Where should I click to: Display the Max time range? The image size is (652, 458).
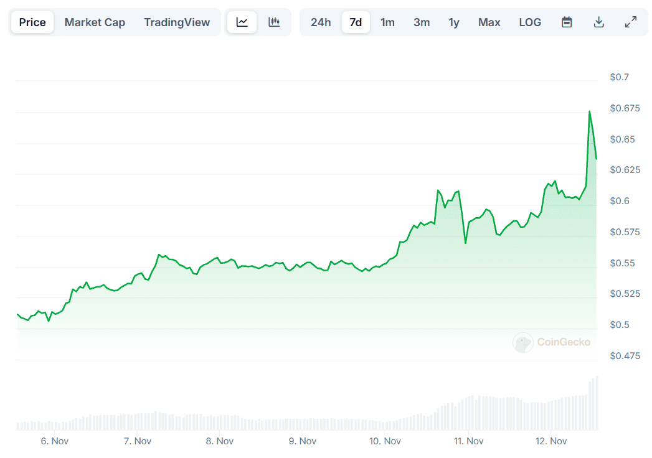[x=489, y=22]
